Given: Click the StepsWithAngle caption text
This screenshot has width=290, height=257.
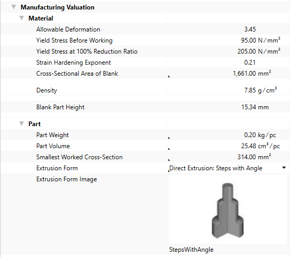Looking at the screenshot, I should point(191,250).
